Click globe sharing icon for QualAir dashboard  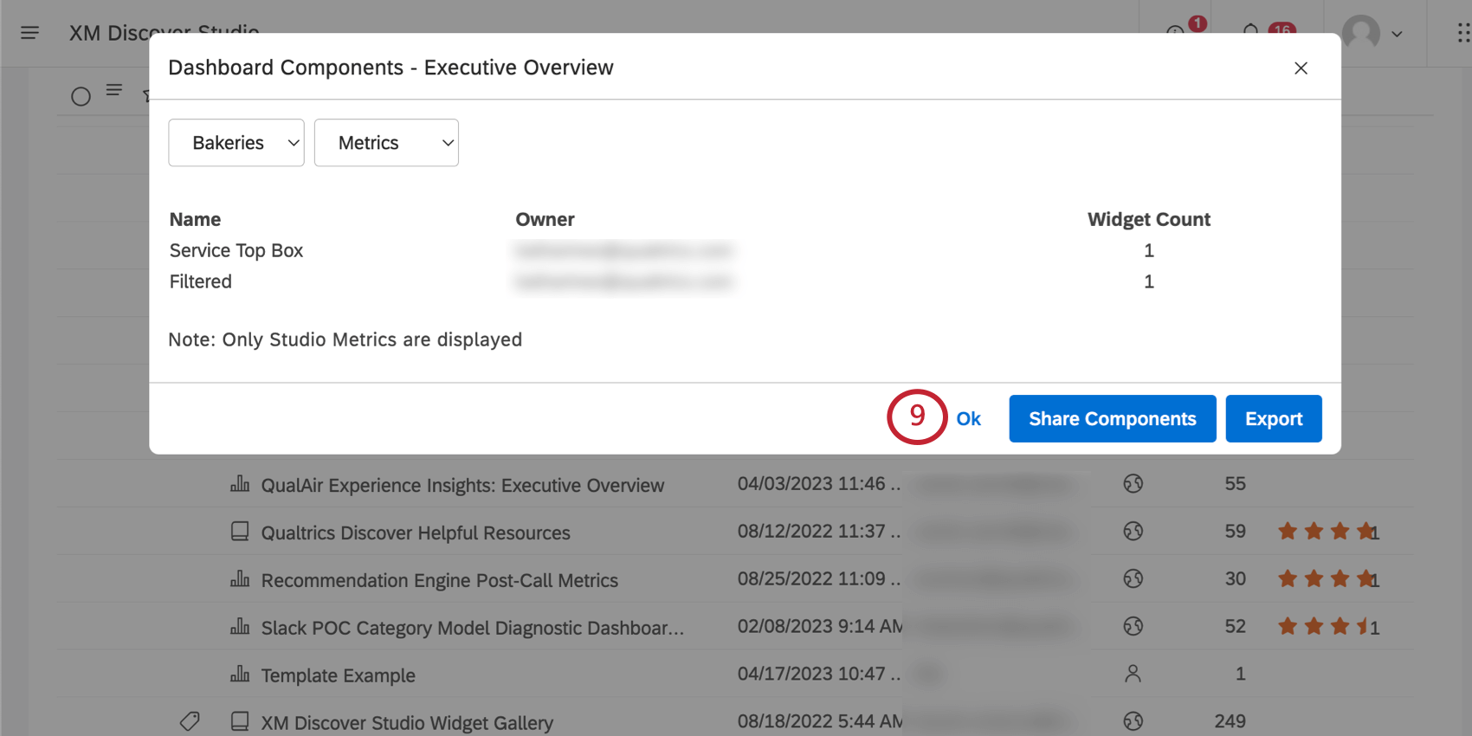[1133, 484]
